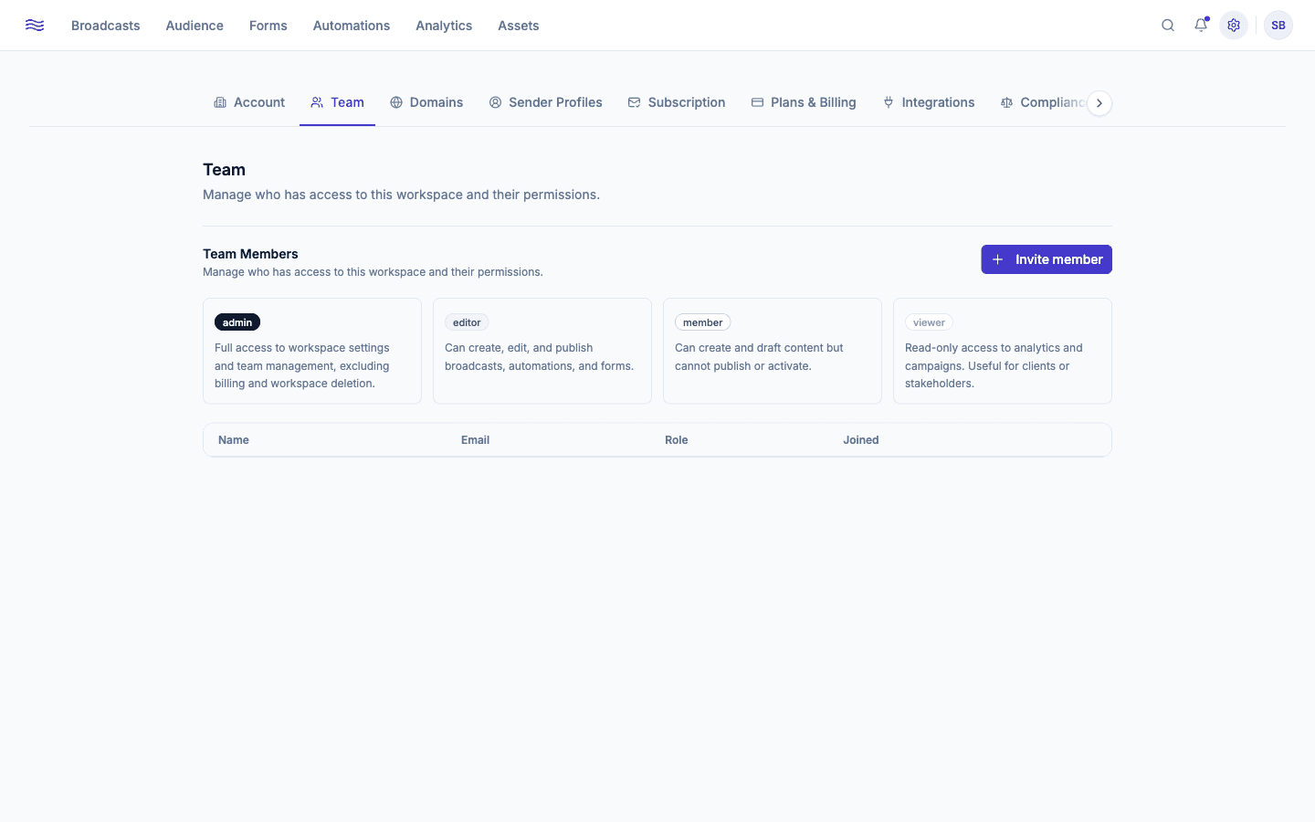Viewport: 1315px width, 822px height.
Task: Click the Joined column header
Action: [861, 440]
